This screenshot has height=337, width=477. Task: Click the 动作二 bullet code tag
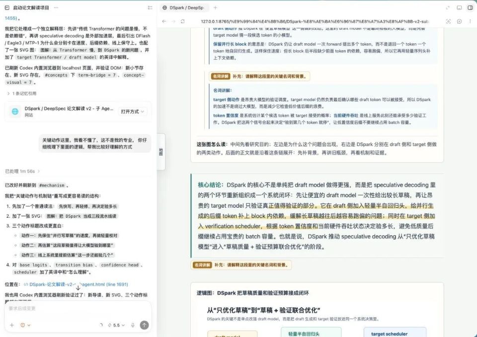(x=68, y=245)
